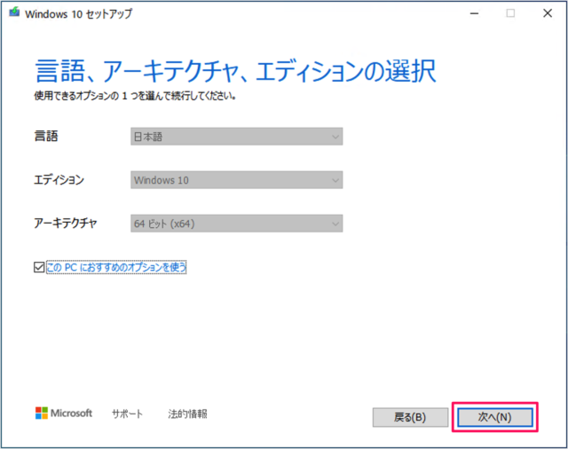Click the 使用できるオプション instruction text below the heading
568x449 pixels.
[x=135, y=96]
